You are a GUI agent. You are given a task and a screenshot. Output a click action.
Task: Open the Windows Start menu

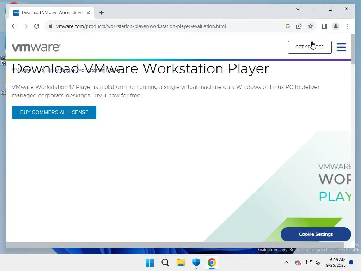point(149,263)
